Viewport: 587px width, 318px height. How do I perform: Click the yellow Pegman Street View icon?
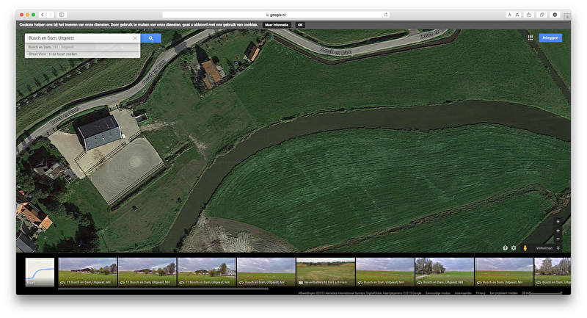(525, 248)
